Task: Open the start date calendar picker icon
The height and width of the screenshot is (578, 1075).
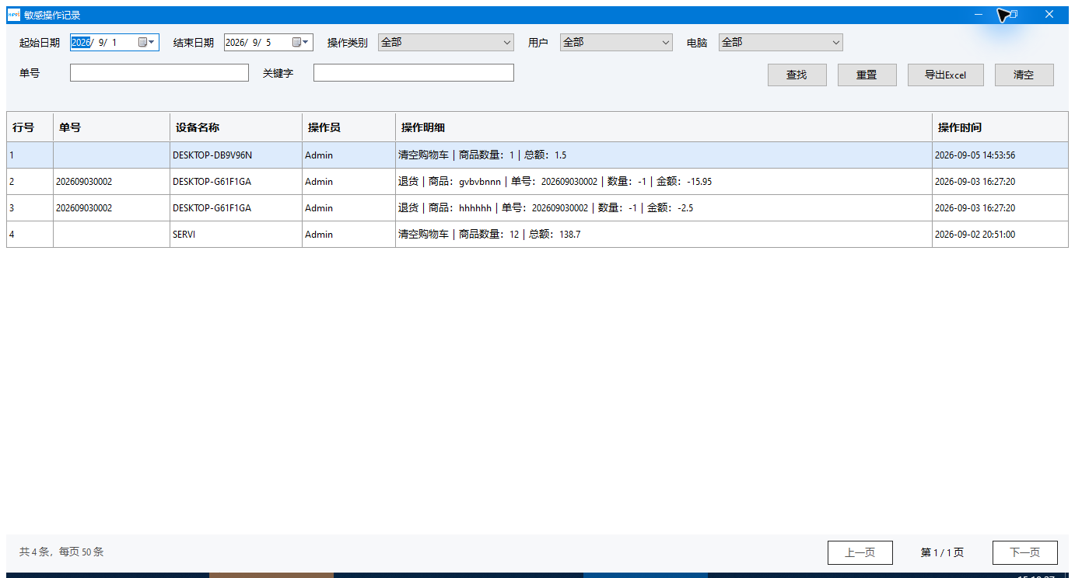Action: coord(147,43)
